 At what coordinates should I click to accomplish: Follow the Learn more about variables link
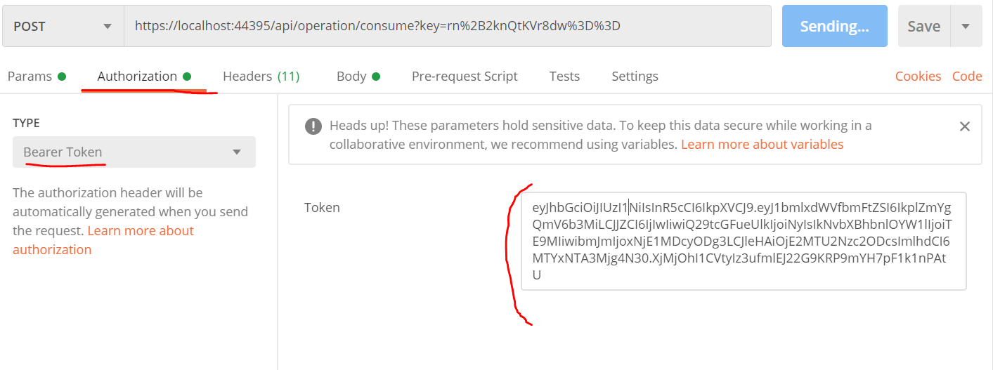pyautogui.click(x=762, y=144)
